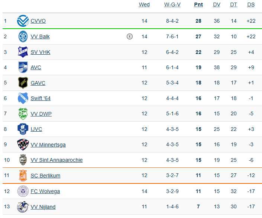Open the FC Wolvega team page

click(45, 191)
